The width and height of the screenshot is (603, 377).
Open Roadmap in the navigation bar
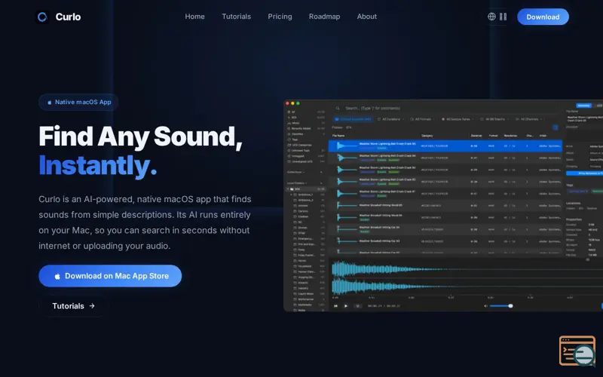click(324, 17)
